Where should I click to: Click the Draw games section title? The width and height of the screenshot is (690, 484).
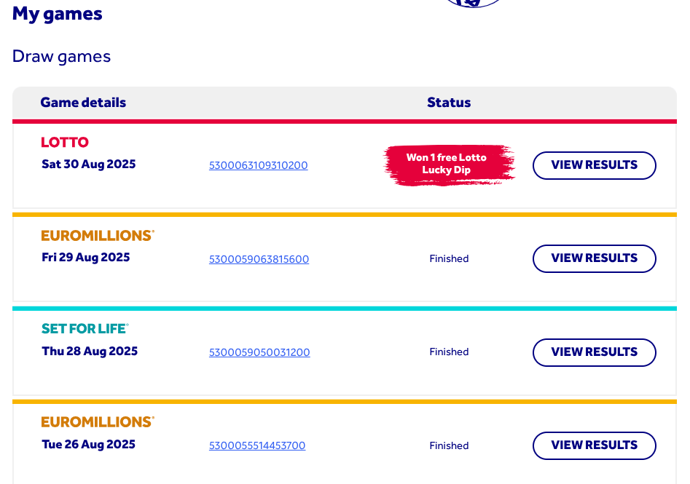pyautogui.click(x=61, y=56)
